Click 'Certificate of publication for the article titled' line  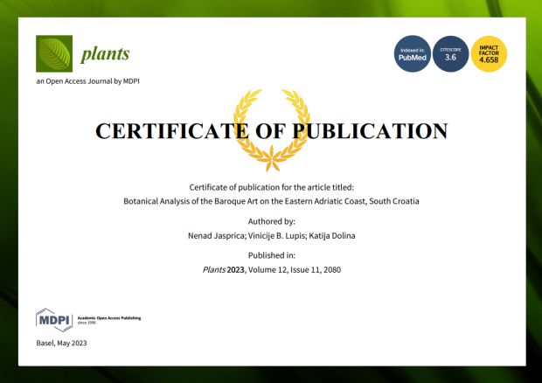click(x=271, y=188)
